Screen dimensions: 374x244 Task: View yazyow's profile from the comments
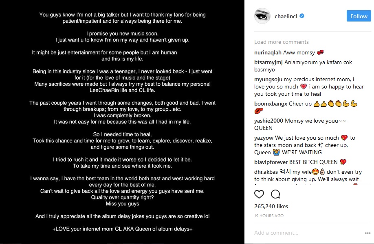[x=264, y=138]
